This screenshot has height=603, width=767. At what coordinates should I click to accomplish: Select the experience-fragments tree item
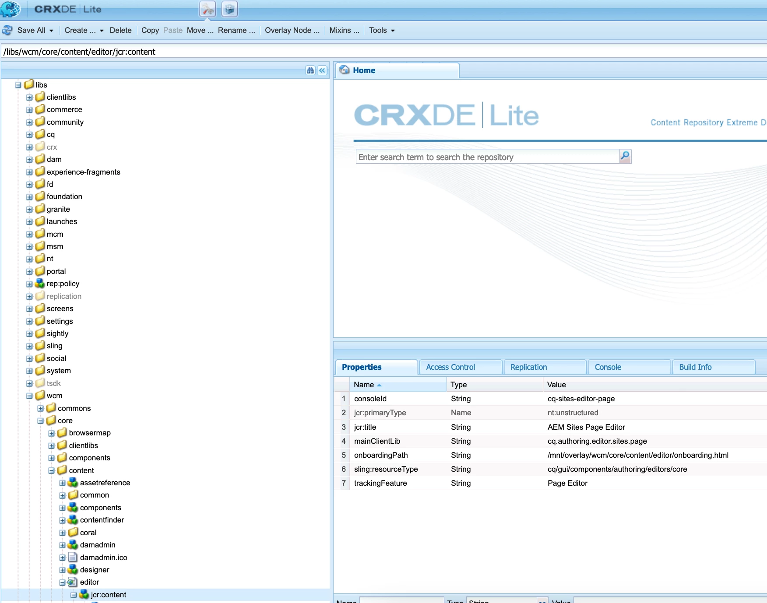pyautogui.click(x=83, y=172)
